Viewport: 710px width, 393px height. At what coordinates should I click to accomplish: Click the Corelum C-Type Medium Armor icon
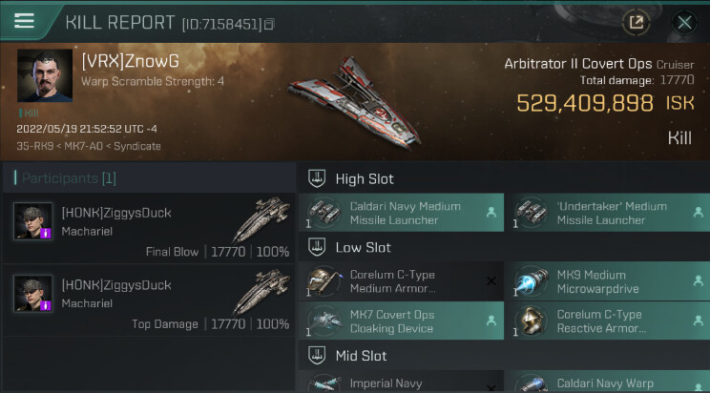point(323,281)
